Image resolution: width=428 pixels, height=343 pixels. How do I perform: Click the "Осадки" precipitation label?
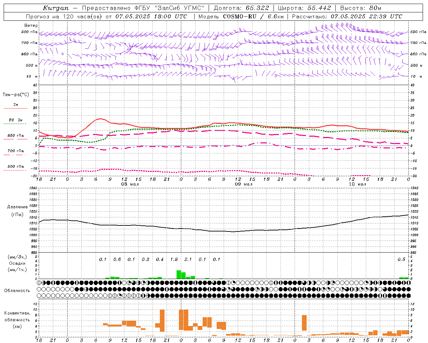(x=17, y=263)
